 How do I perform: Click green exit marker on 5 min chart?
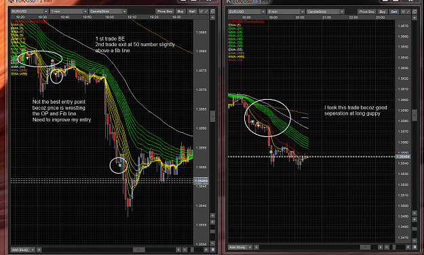pos(271,152)
